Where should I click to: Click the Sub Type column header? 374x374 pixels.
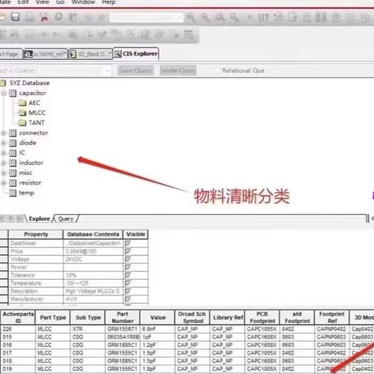coord(88,317)
